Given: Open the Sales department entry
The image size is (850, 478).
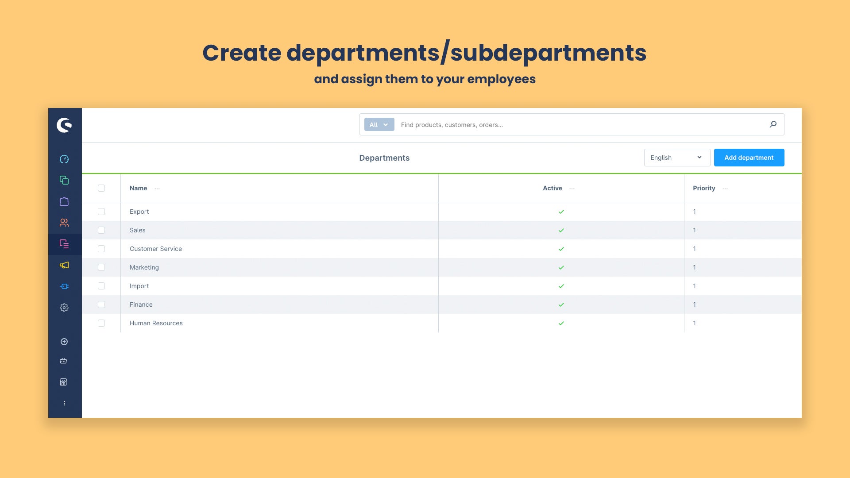Looking at the screenshot, I should click(x=137, y=230).
